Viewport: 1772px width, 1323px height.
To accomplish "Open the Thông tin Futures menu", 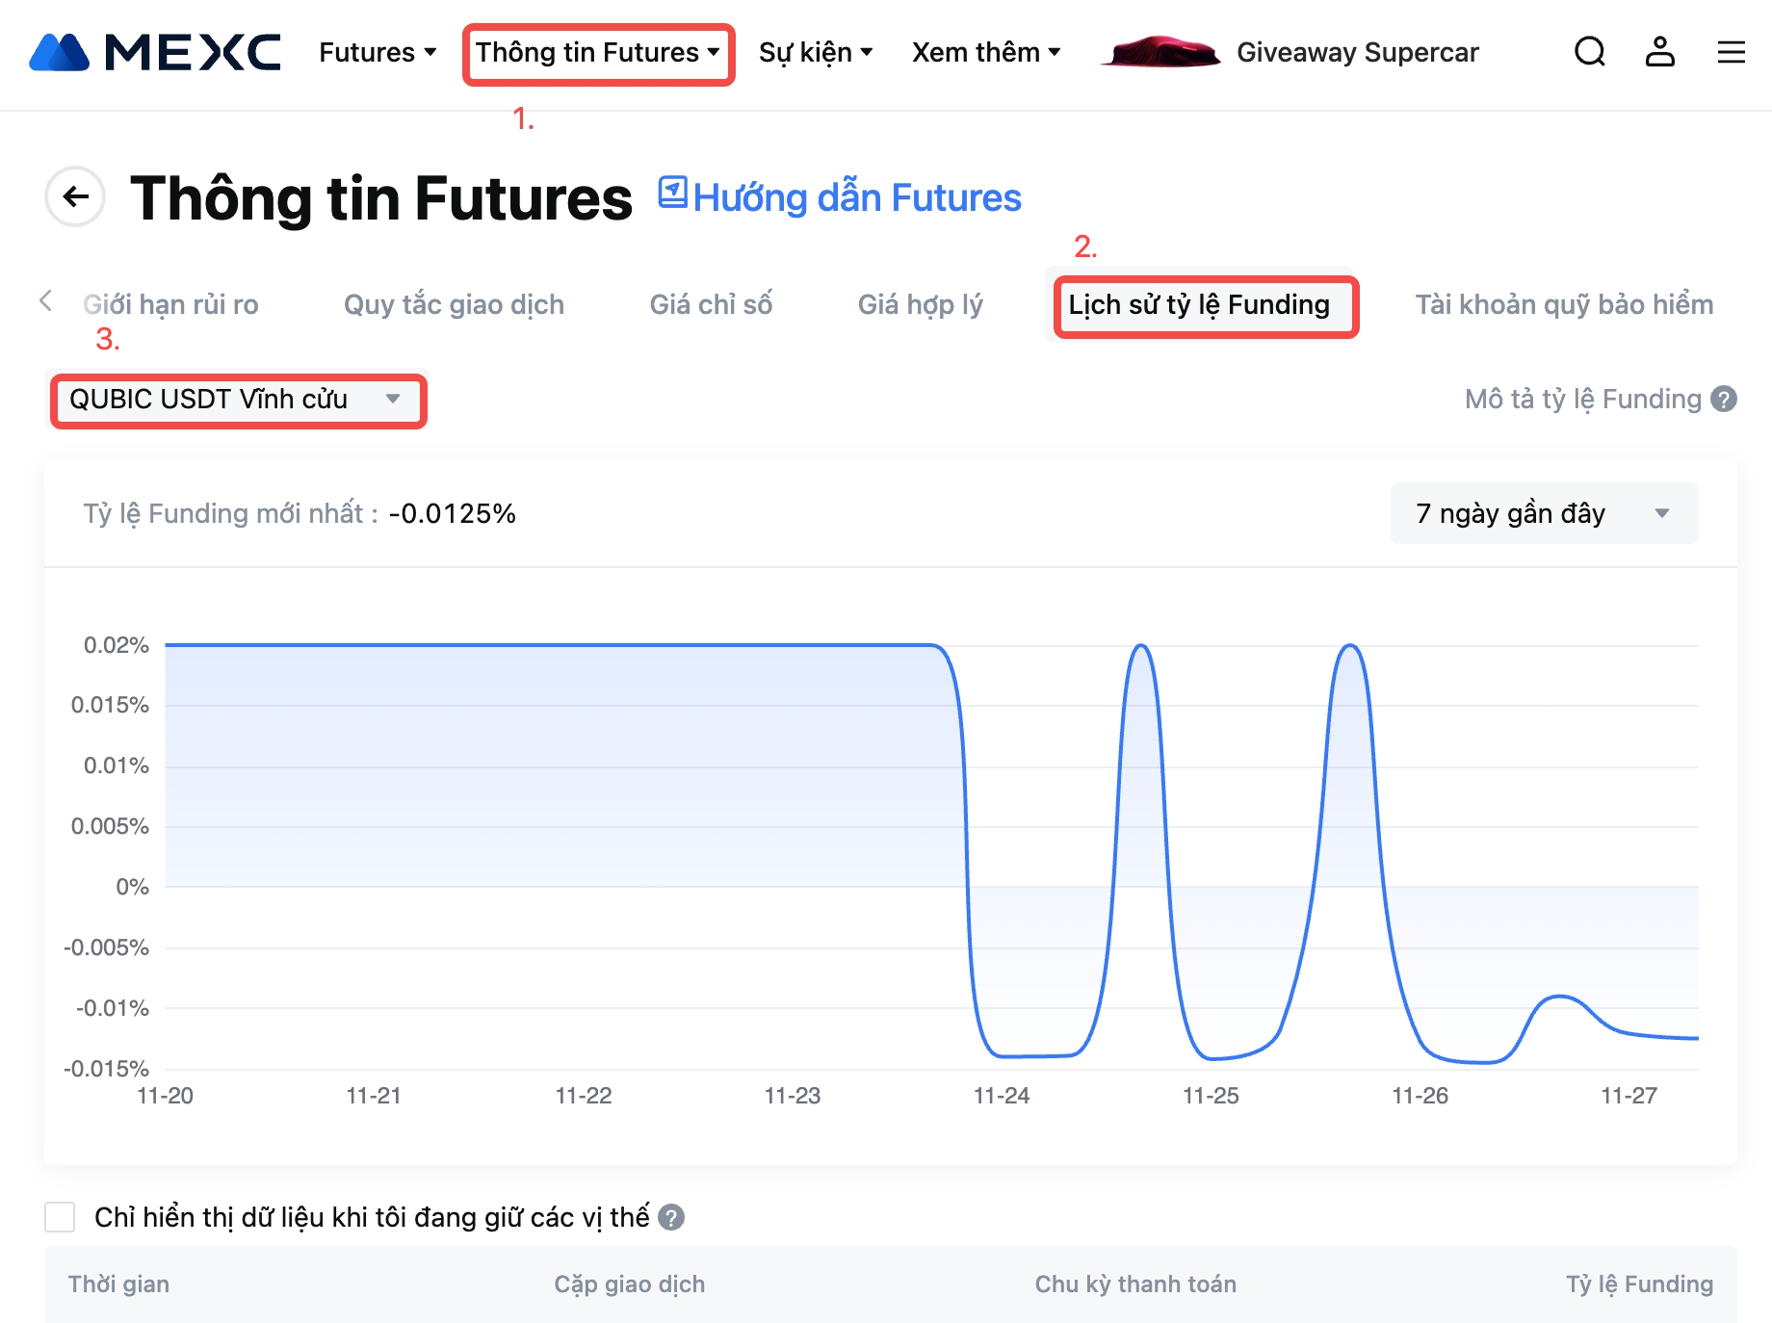I will (x=598, y=52).
